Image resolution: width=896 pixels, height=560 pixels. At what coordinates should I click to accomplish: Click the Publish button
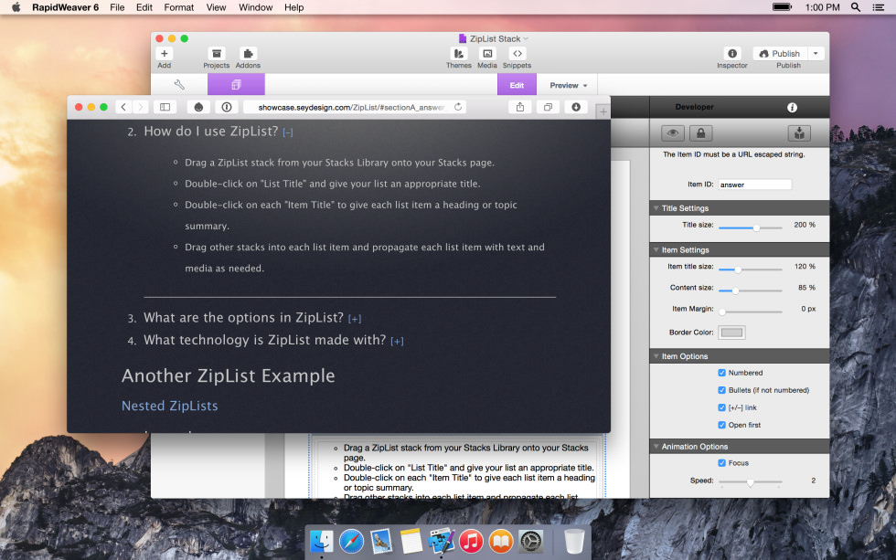click(780, 53)
